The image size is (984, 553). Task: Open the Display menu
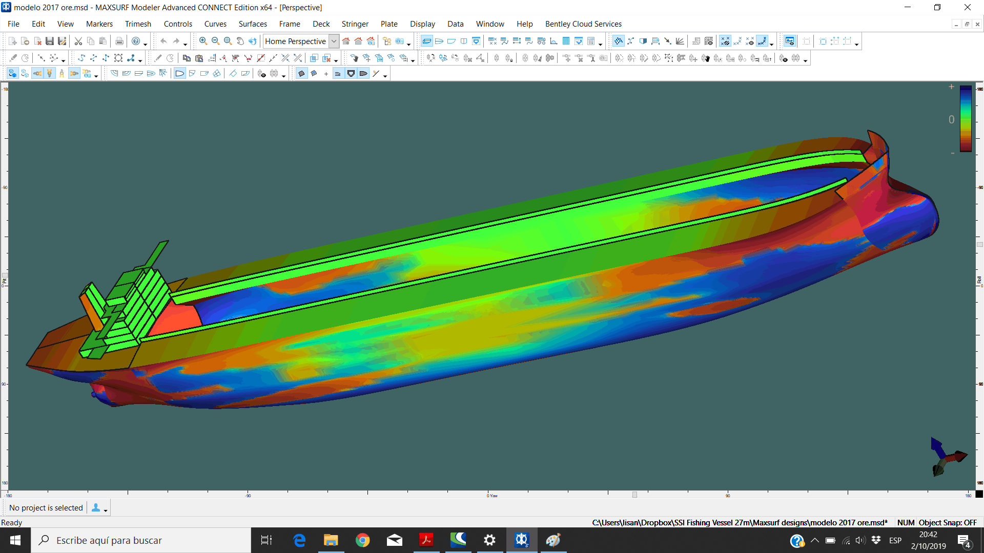[x=422, y=24]
